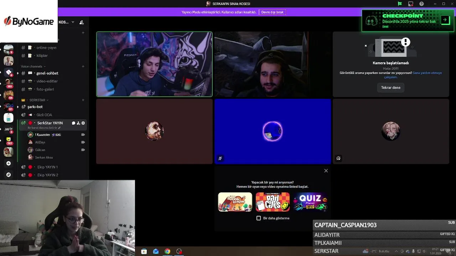Click invite icon on SerkStar YAYIN channel

point(78,123)
